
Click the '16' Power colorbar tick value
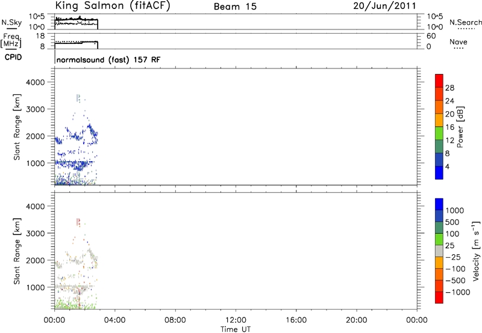(449, 127)
